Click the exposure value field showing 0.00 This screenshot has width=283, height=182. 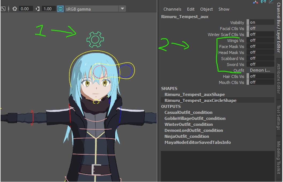pyautogui.click(x=25, y=9)
